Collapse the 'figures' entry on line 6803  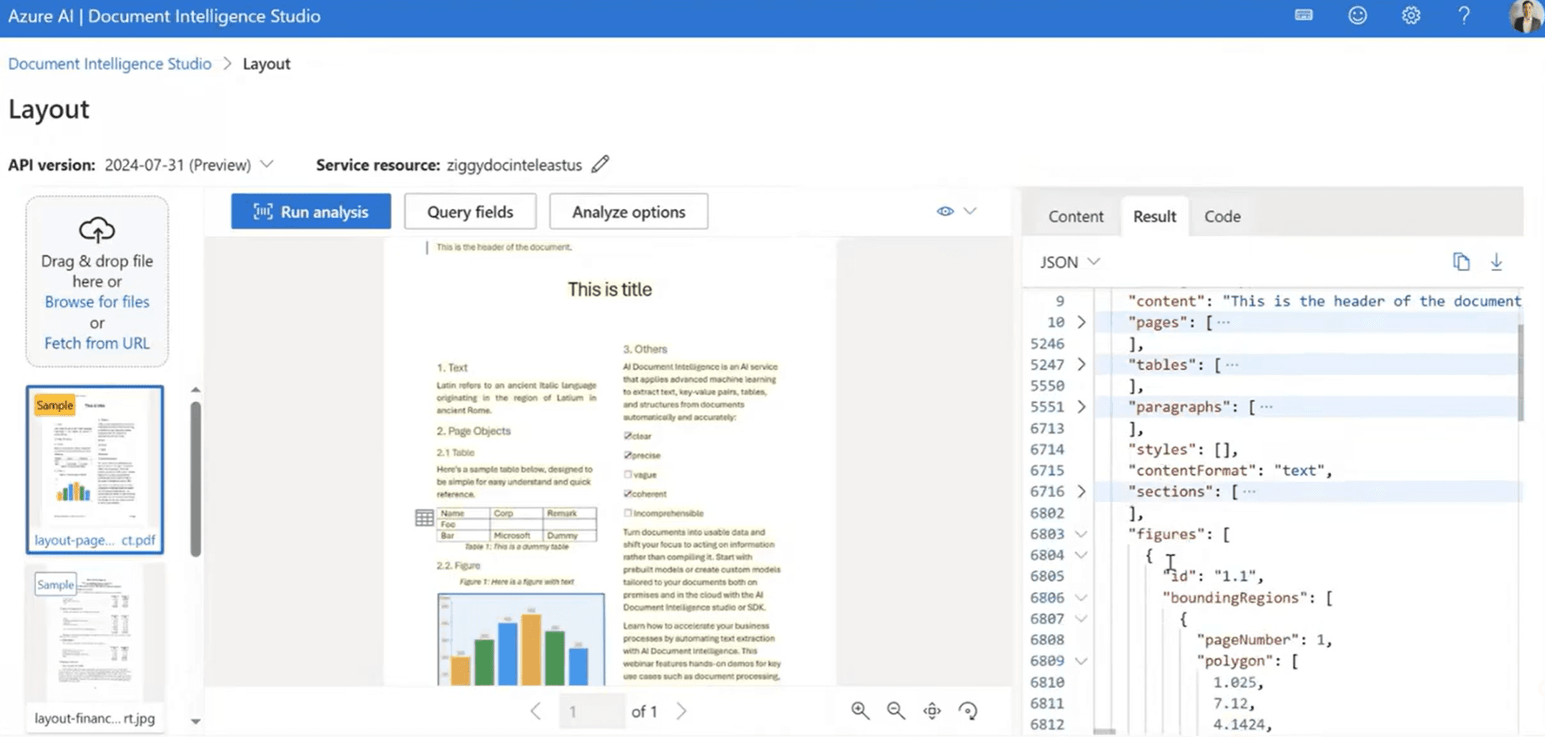point(1082,533)
